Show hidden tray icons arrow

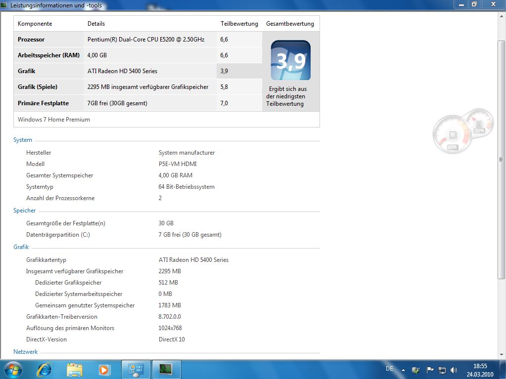[403, 370]
